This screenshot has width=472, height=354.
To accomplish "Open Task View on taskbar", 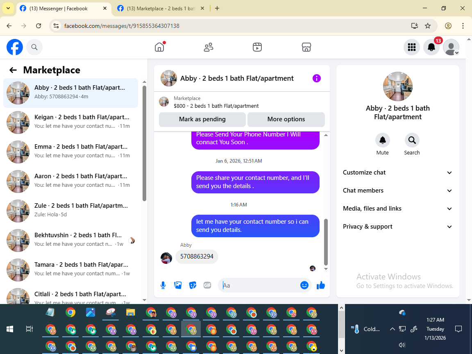I will [29, 329].
